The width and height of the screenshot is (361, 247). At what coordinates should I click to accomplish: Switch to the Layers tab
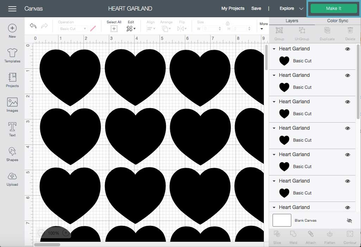point(292,21)
